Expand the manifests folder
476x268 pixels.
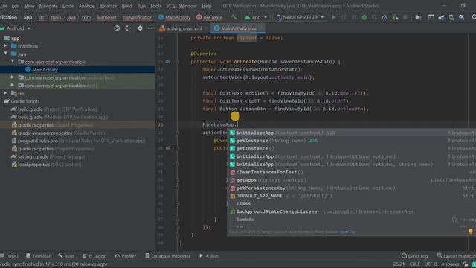[x=5, y=46]
